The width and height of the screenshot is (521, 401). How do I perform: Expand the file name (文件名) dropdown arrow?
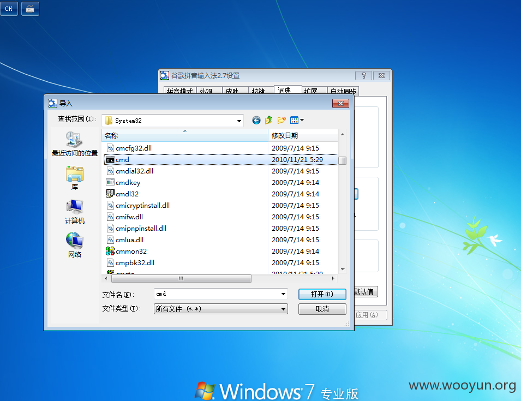(283, 294)
